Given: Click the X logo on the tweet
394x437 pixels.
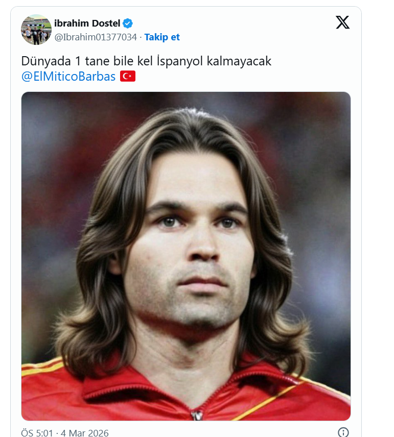Looking at the screenshot, I should [x=342, y=22].
